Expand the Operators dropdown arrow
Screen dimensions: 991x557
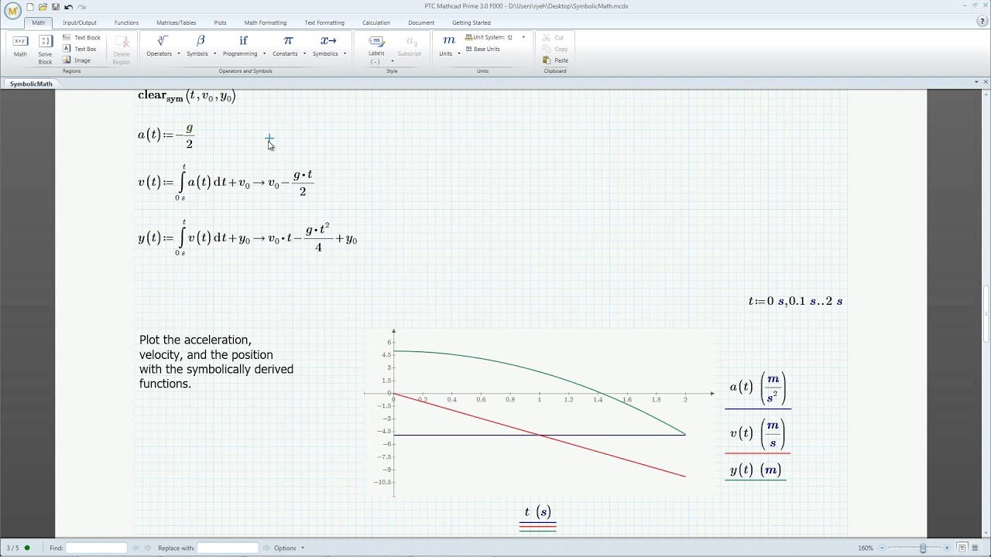(x=178, y=54)
